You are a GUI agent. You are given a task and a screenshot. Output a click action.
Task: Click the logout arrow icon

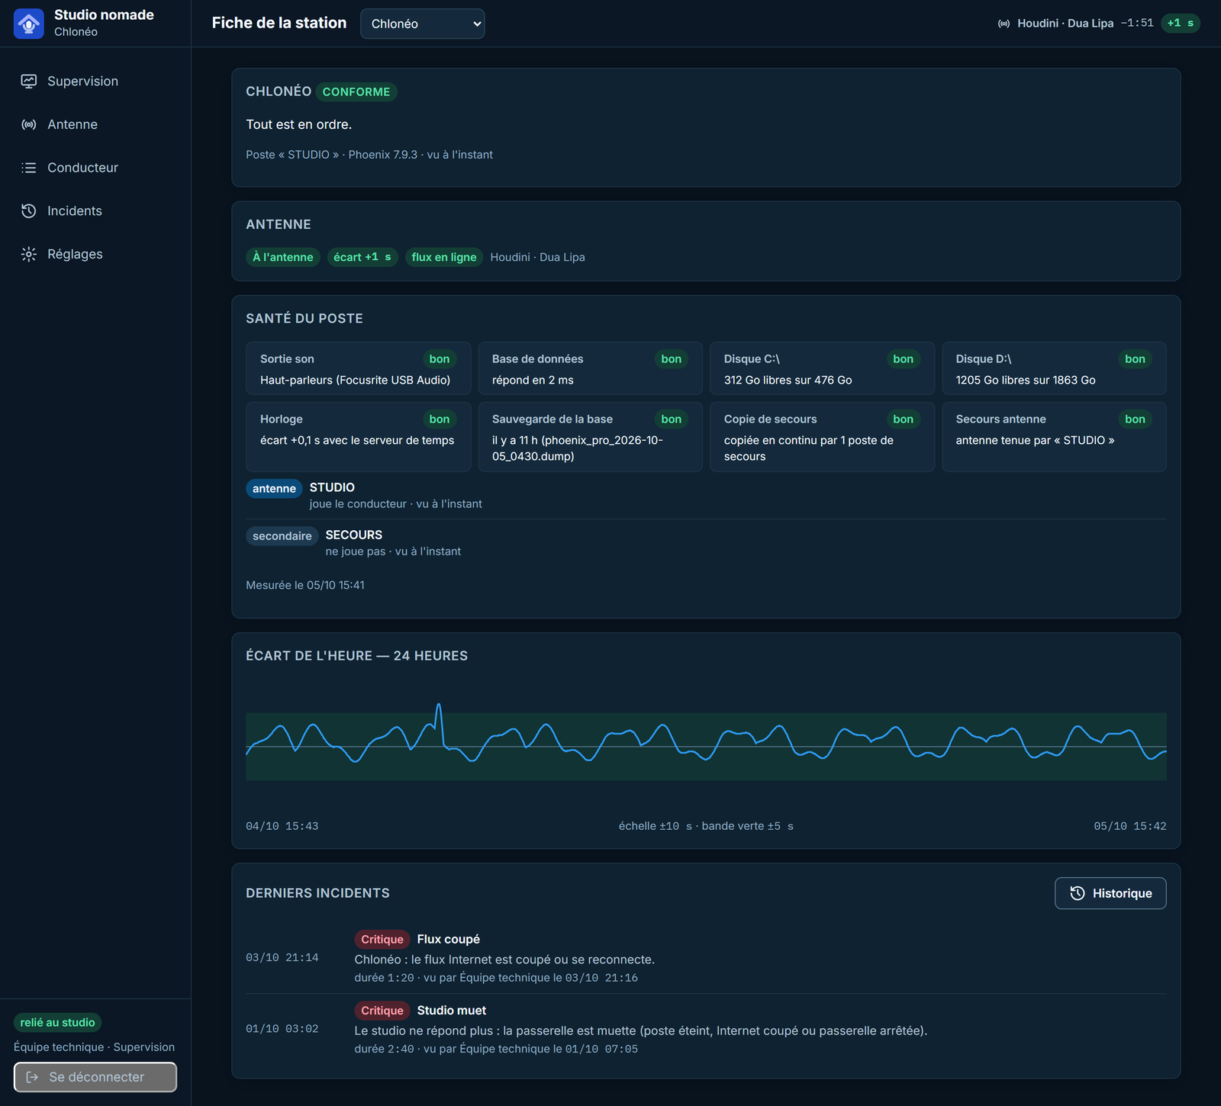click(x=32, y=1077)
